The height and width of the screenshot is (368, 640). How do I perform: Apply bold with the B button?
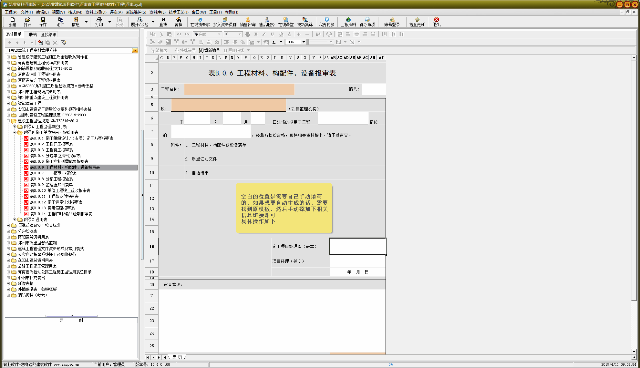pyautogui.click(x=255, y=34)
